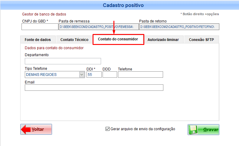This screenshot has height=146, width=239.
Task: Focus the CNPJ do GBD input field
Action: point(40,27)
